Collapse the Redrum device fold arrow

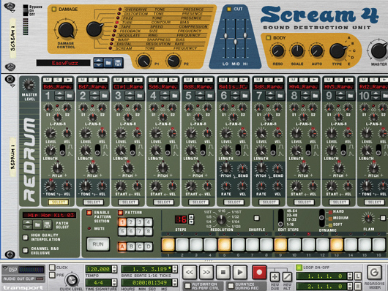[x=12, y=86]
